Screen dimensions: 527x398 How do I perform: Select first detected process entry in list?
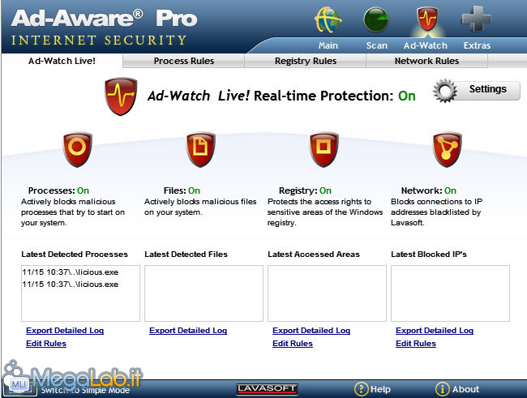(x=70, y=272)
